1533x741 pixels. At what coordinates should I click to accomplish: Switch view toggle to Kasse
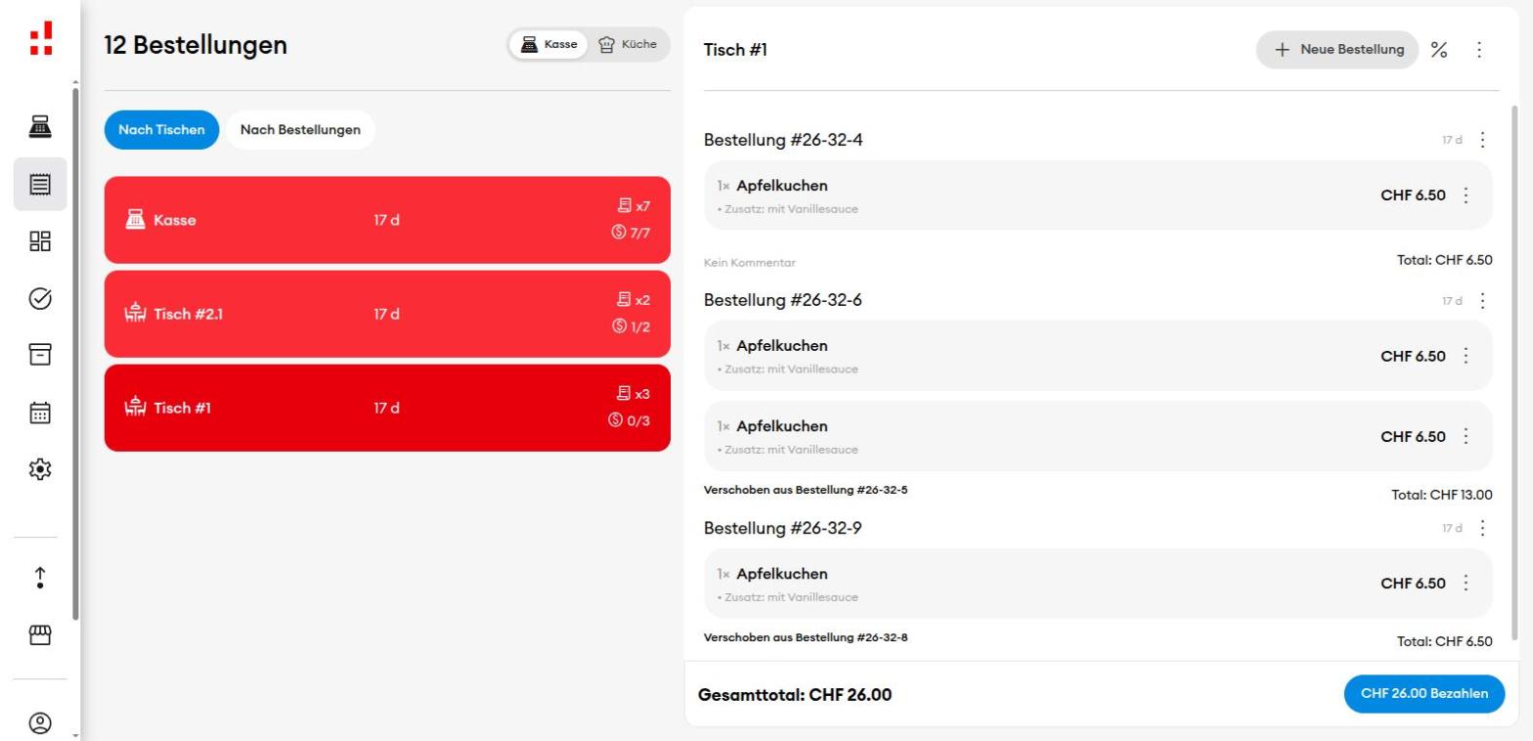pos(547,44)
